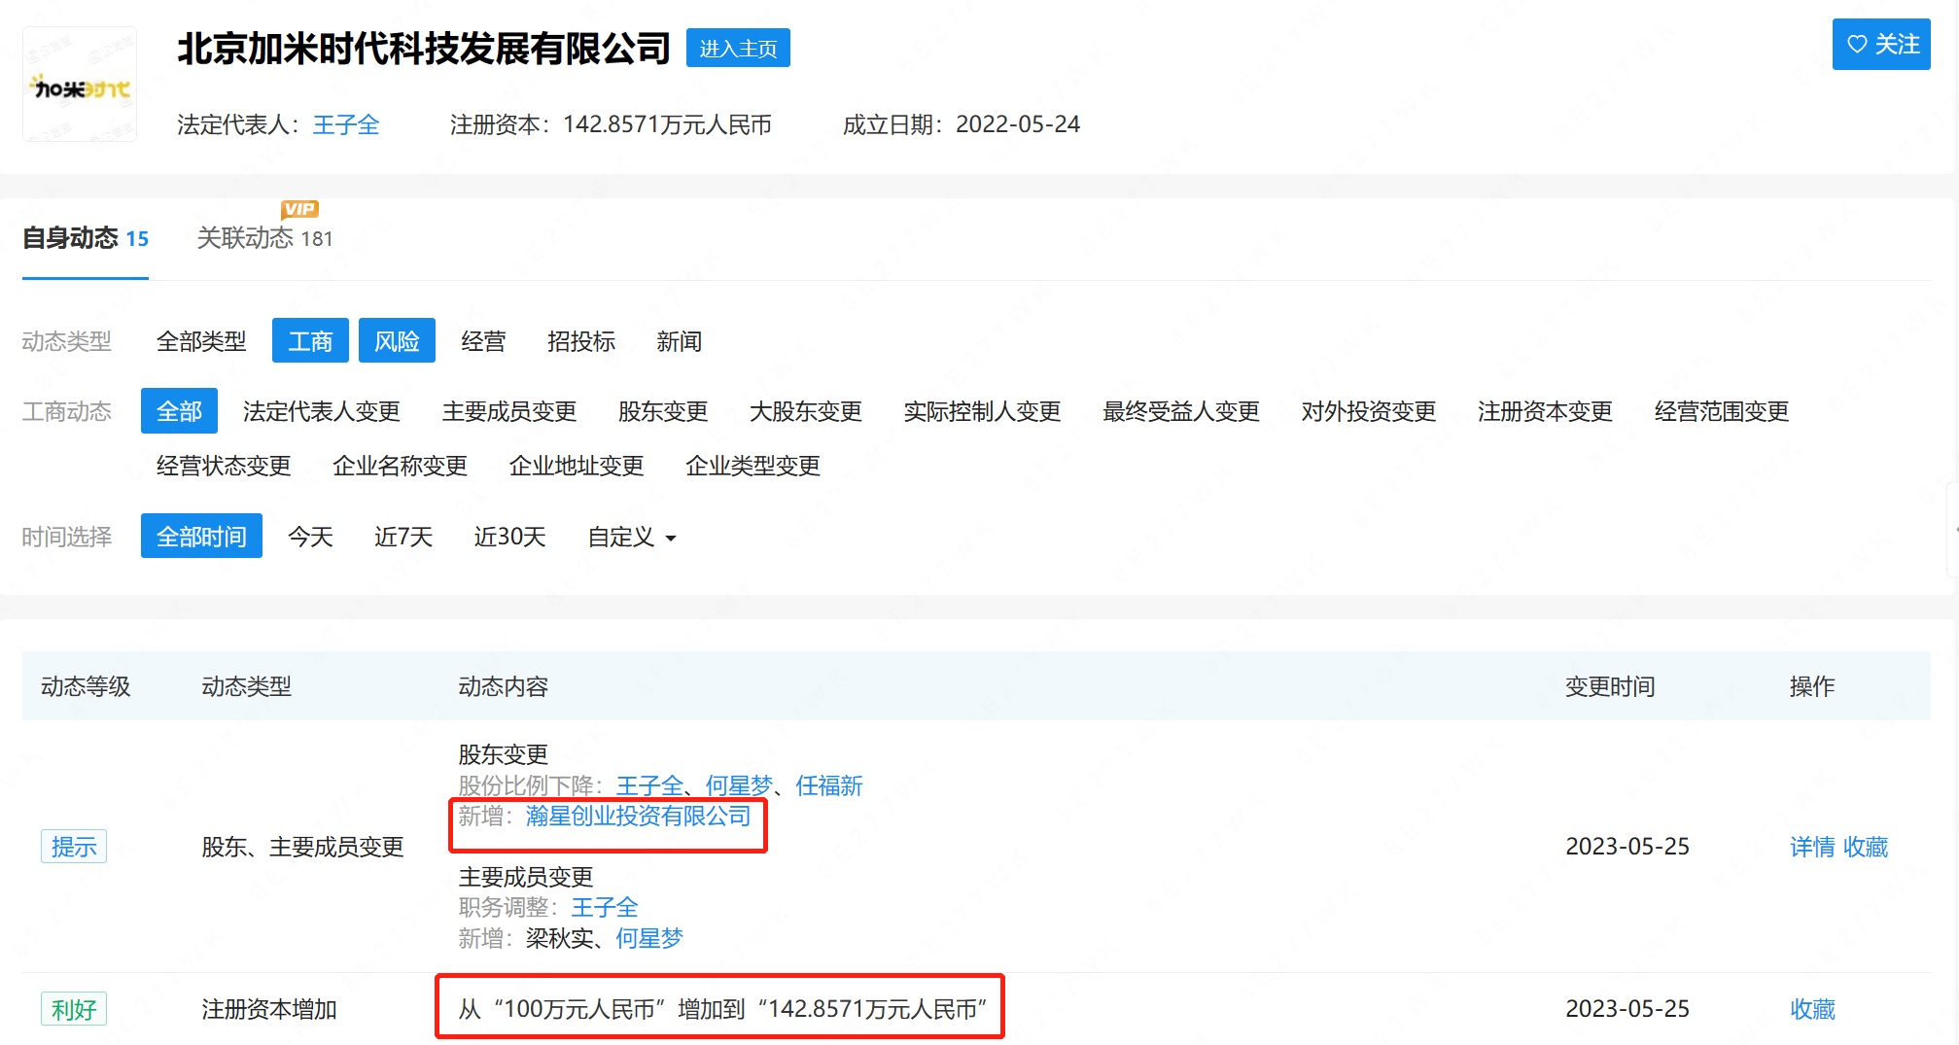Select 今天 time filter
The image size is (1959, 1045).
310,537
